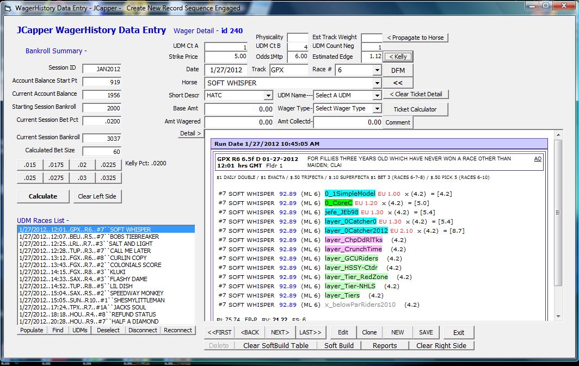Click the Starting Session Bankroll field
Screen dimensions: 579x366
102,108
